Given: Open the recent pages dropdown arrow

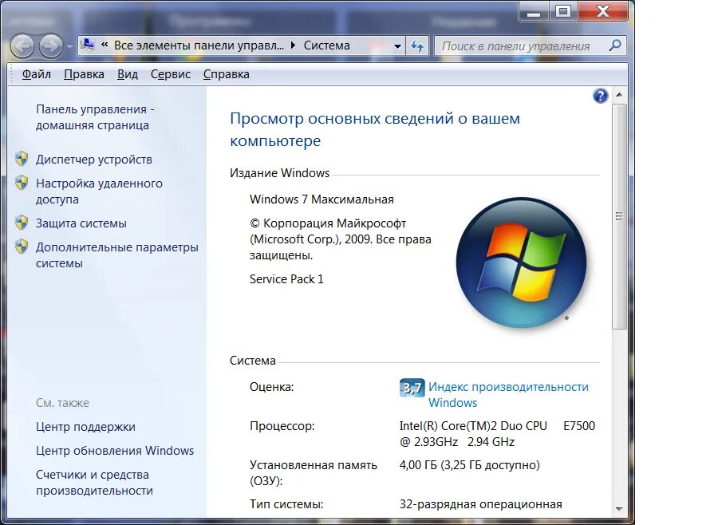Looking at the screenshot, I should [x=69, y=46].
